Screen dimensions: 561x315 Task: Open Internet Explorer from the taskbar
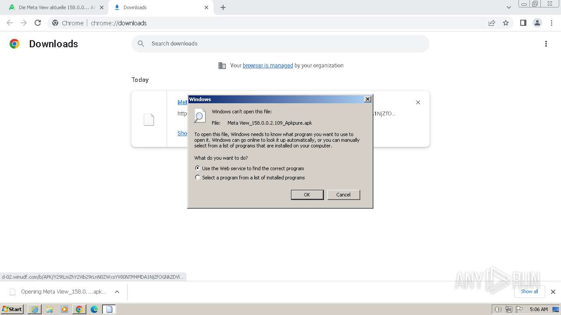pyautogui.click(x=35, y=309)
